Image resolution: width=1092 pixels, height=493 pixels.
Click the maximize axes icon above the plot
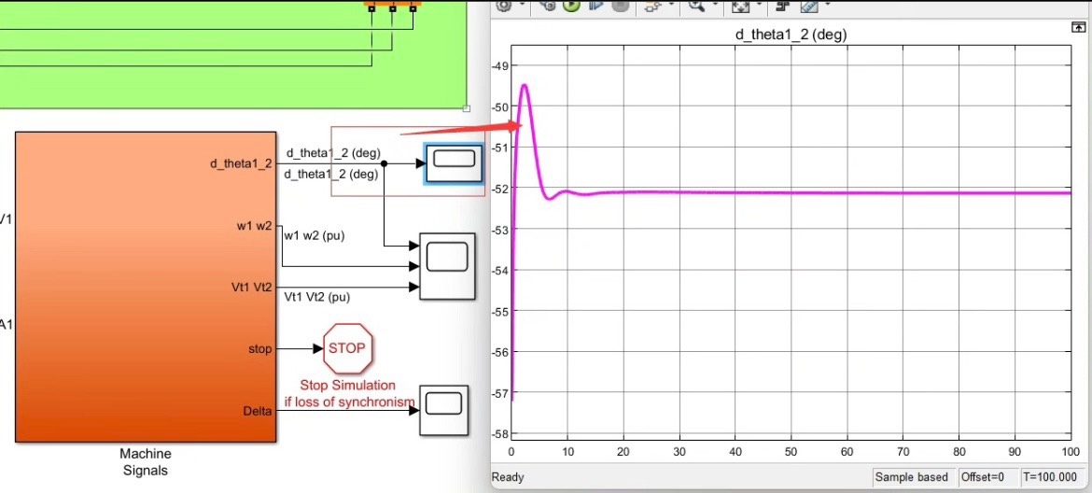click(1077, 27)
